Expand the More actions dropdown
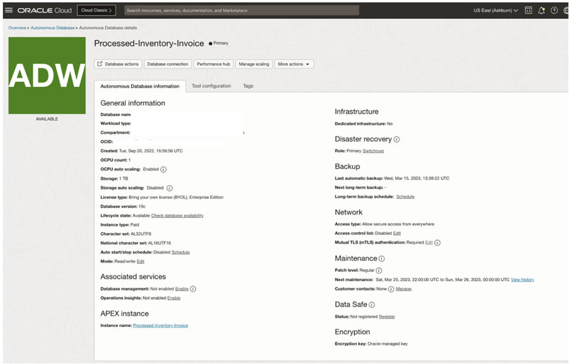Image resolution: width=569 pixels, height=364 pixels. point(294,64)
